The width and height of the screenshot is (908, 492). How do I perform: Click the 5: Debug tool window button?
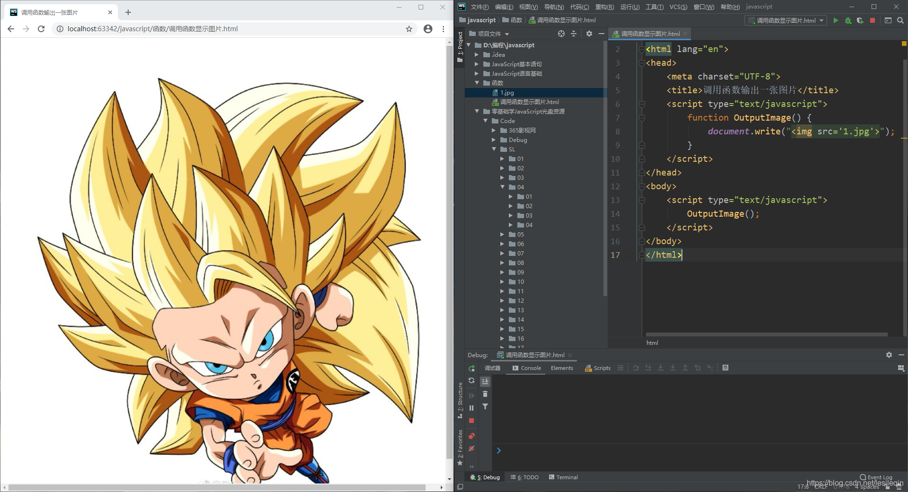coord(485,477)
